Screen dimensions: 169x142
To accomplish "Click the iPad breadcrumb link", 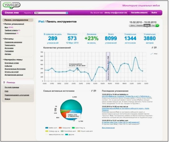I will 41,22.
